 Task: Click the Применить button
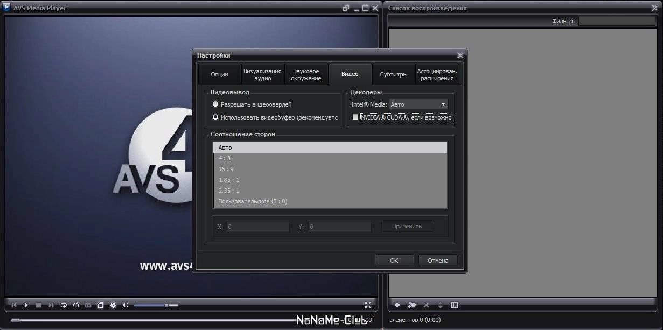coord(407,226)
